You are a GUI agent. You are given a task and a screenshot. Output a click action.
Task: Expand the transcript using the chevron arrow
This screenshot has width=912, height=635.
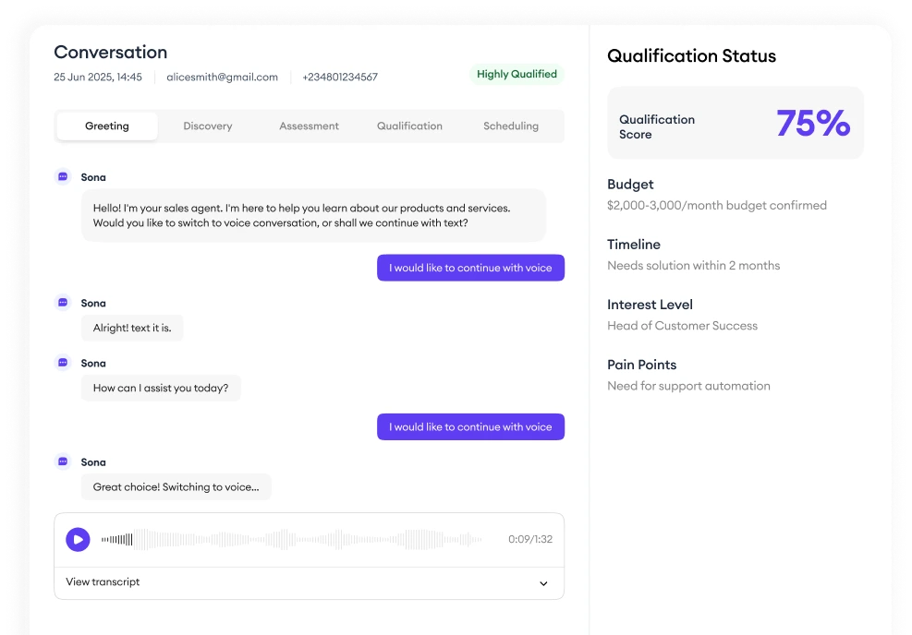543,583
